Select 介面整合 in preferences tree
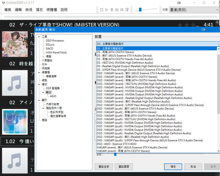The image size is (220, 176). pyautogui.click(x=47, y=60)
